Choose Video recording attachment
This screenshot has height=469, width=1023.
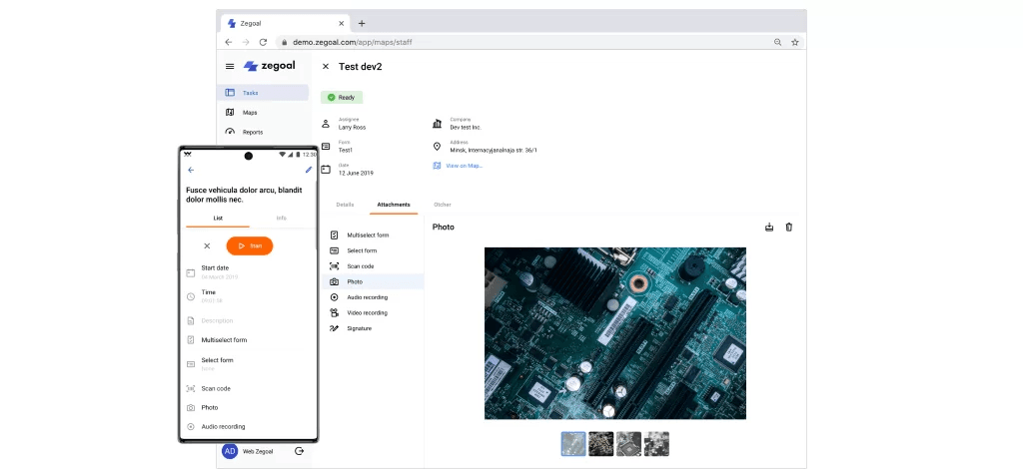point(367,312)
